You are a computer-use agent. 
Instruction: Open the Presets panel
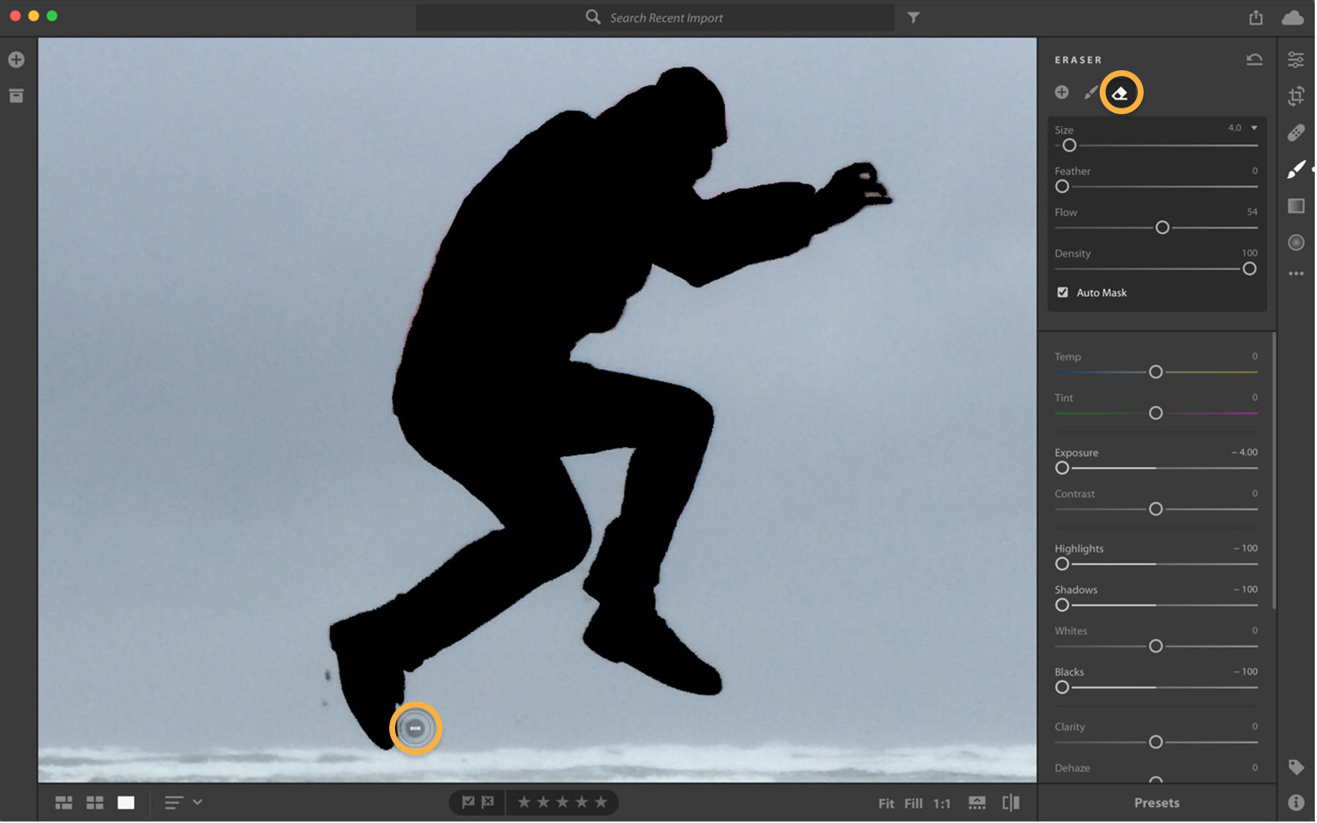click(x=1156, y=803)
